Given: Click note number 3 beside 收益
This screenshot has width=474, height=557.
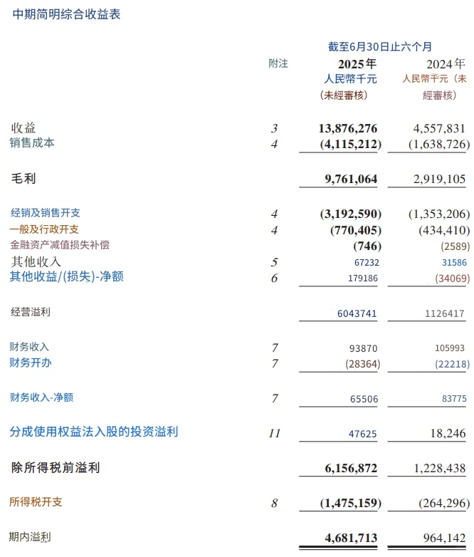Looking at the screenshot, I should (274, 129).
